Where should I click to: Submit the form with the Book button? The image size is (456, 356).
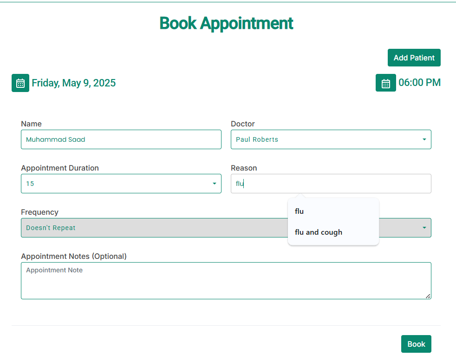(416, 344)
